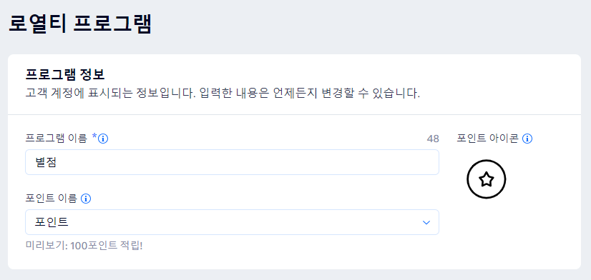Select the circular star point icon
The image size is (591, 280).
(487, 179)
